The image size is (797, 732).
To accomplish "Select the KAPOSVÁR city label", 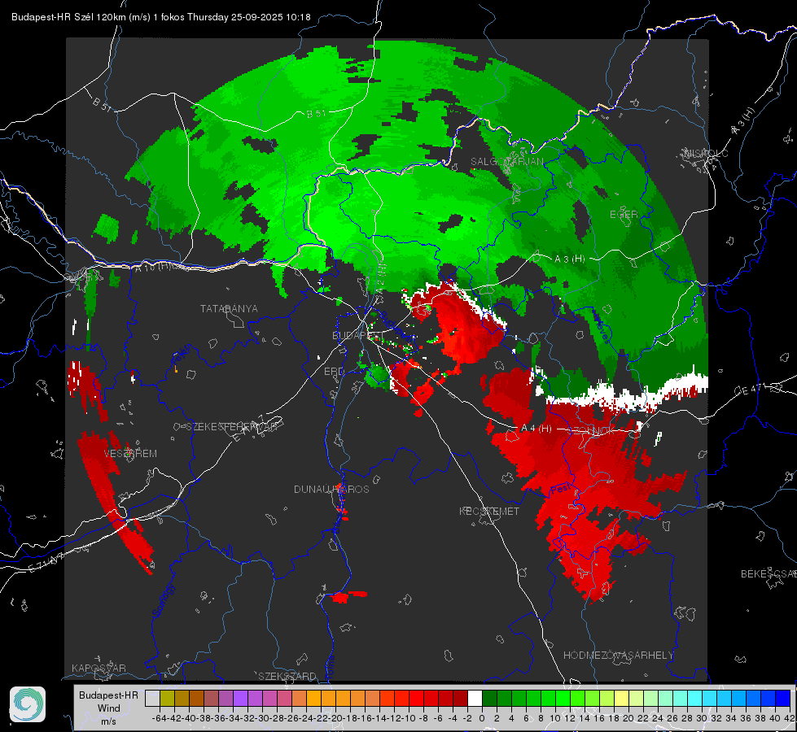I will tap(99, 668).
